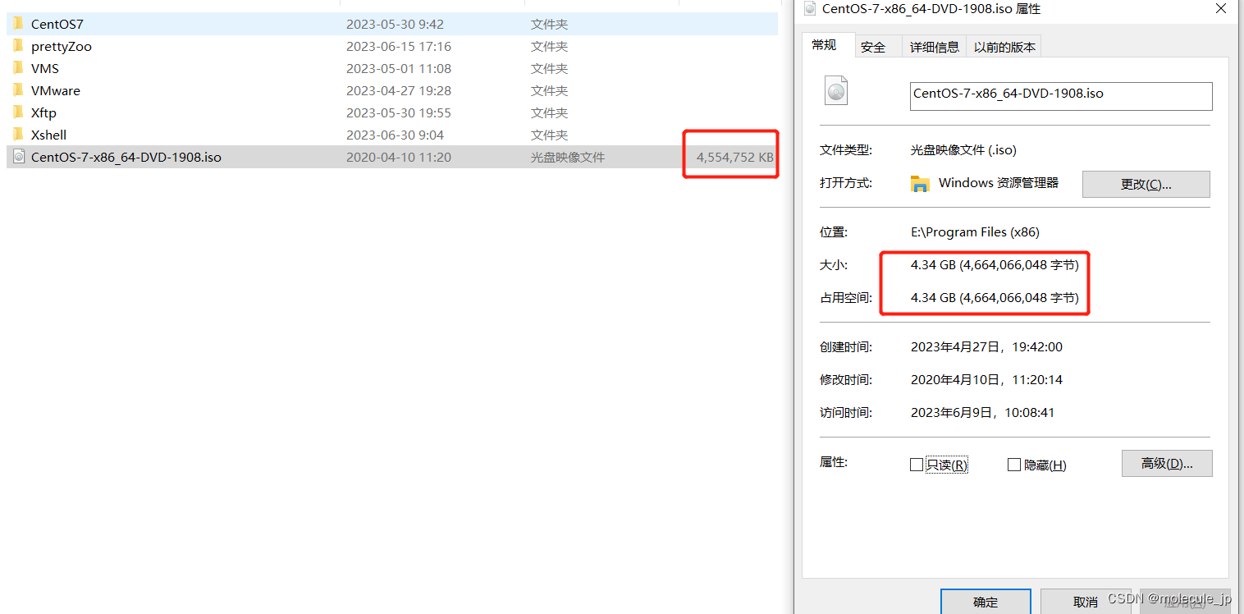1244x614 pixels.
Task: Select the VMS folder name
Action: pos(45,68)
